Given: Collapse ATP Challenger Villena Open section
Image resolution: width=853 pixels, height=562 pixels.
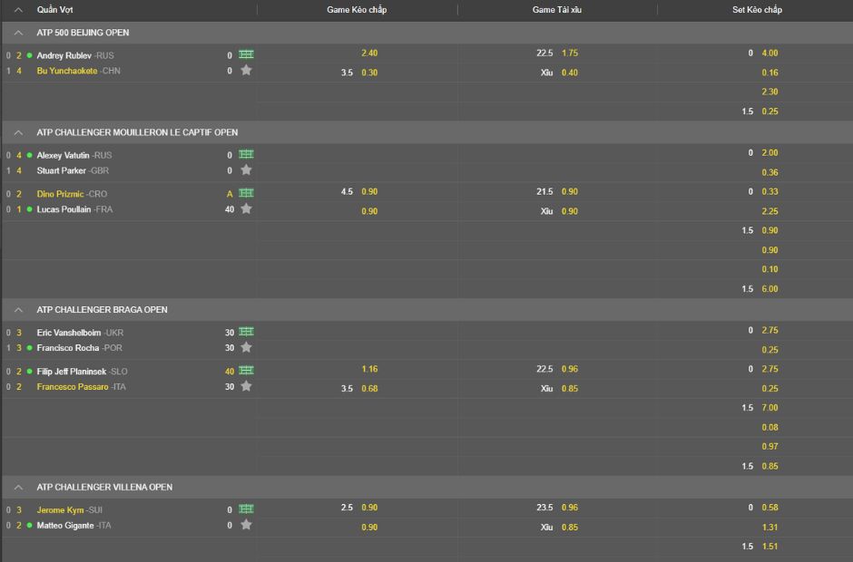Looking at the screenshot, I should (18, 488).
